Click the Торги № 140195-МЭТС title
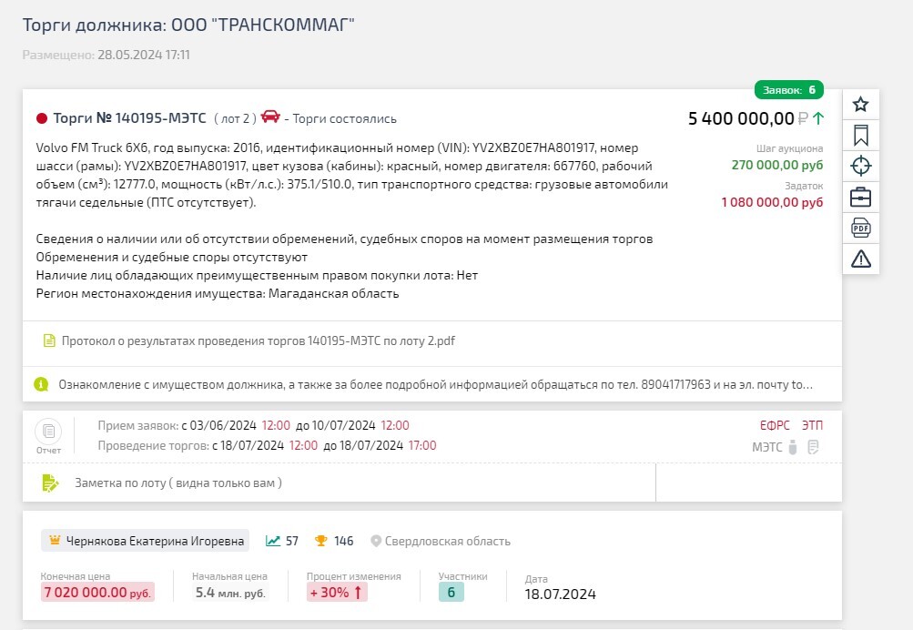This screenshot has width=913, height=630. click(x=129, y=118)
